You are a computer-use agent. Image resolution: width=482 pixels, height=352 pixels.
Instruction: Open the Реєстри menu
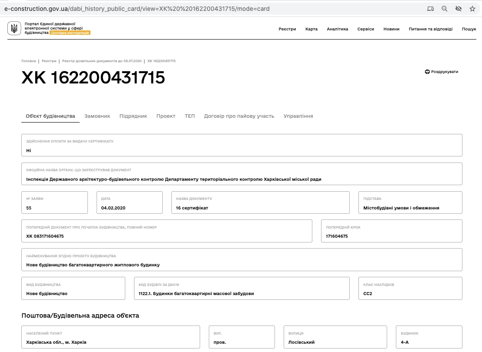[x=287, y=29]
